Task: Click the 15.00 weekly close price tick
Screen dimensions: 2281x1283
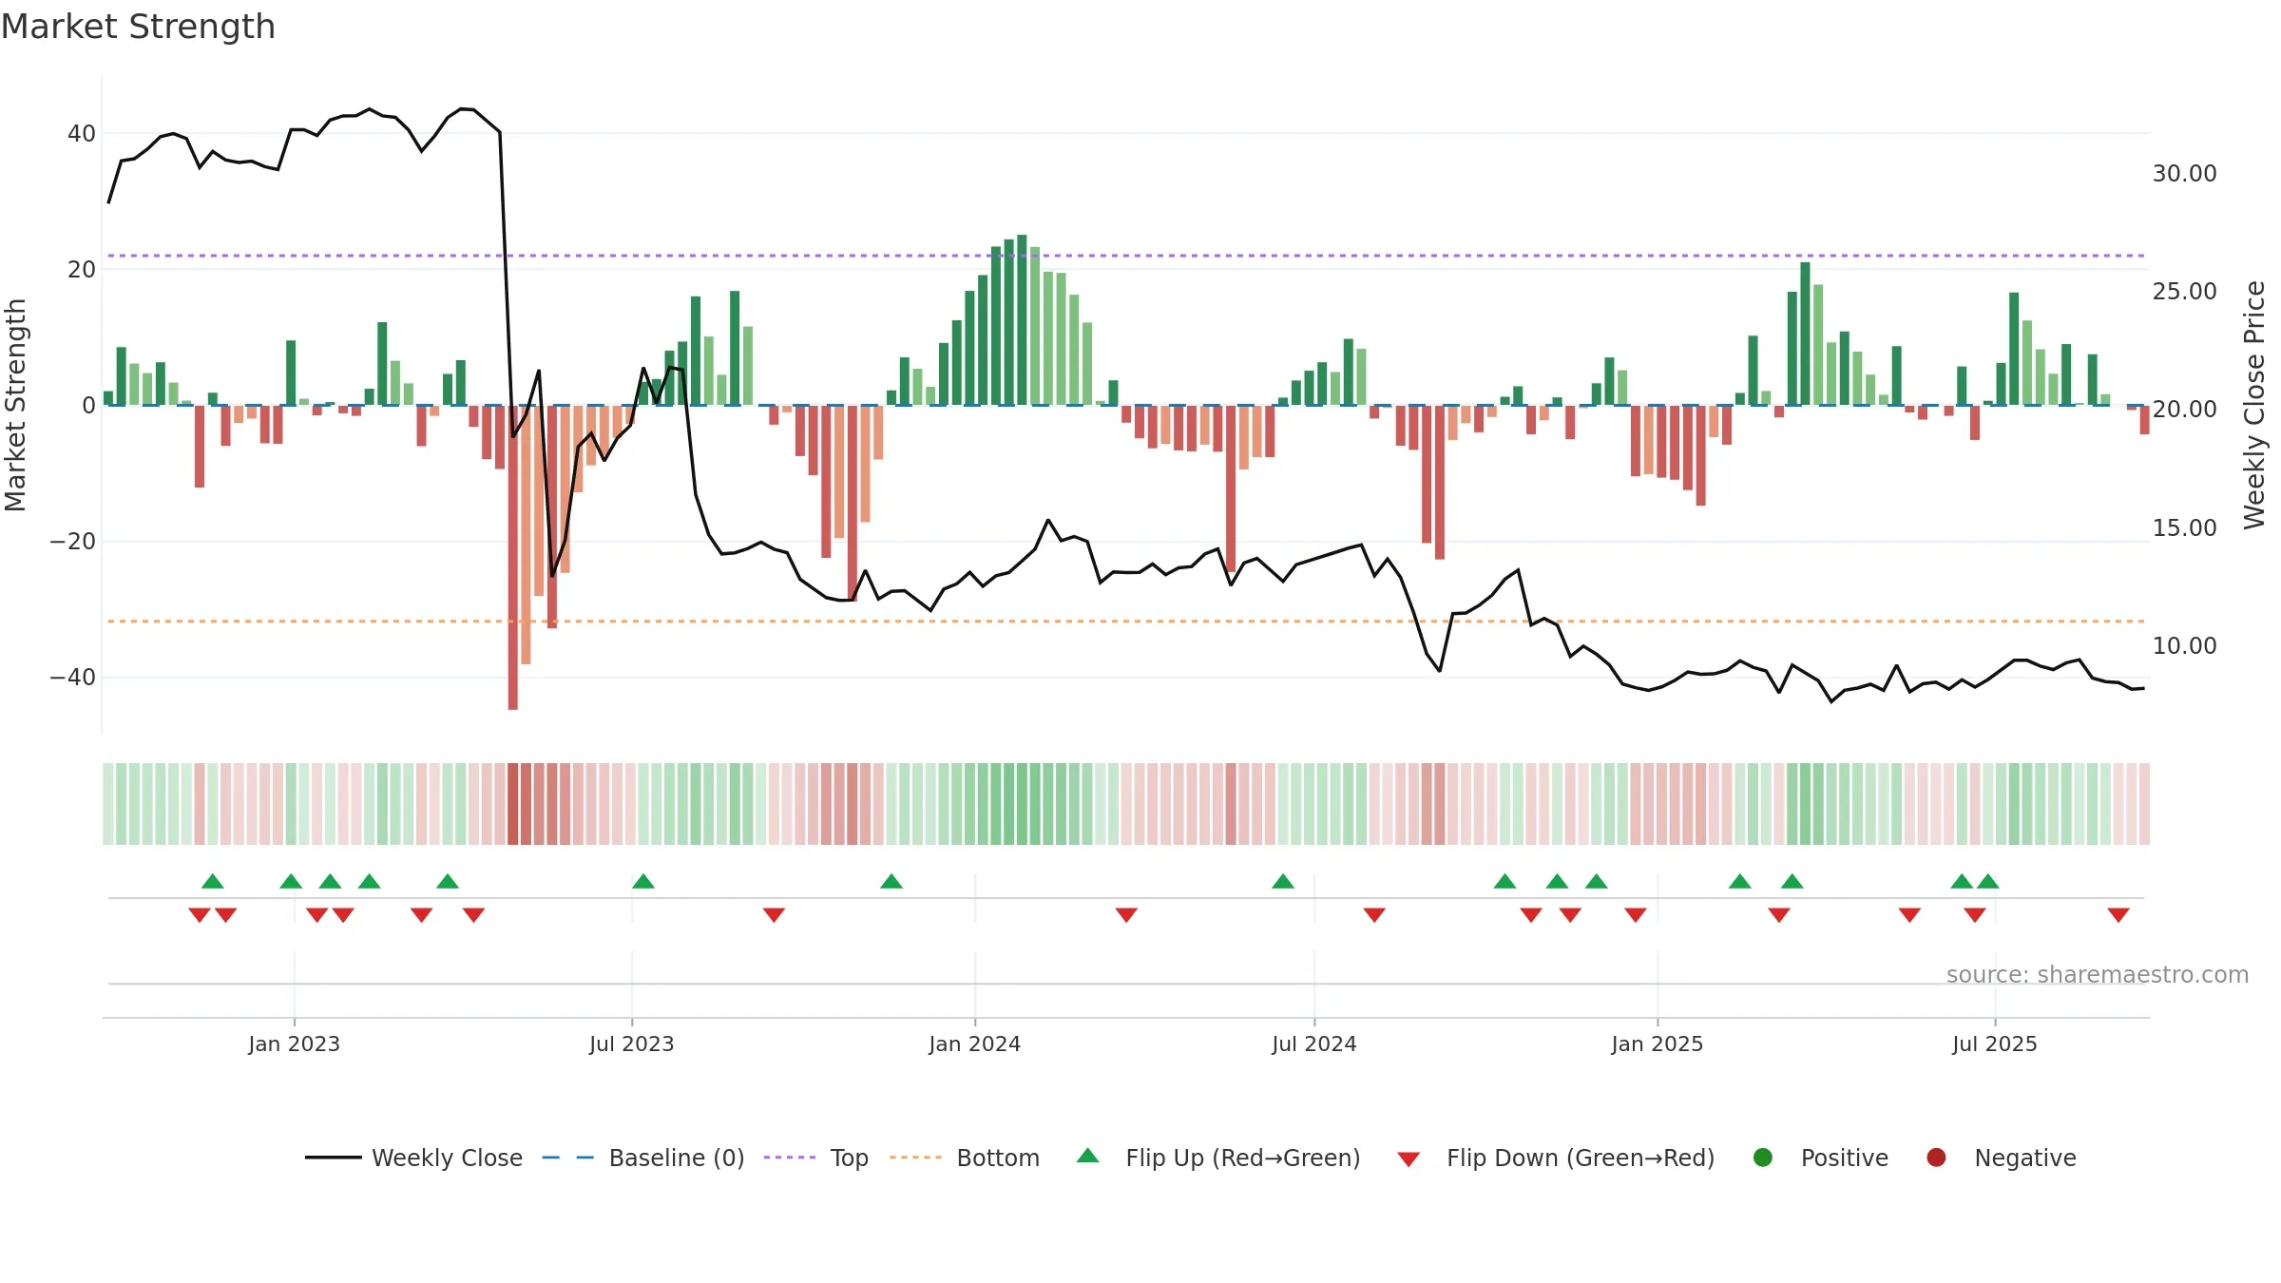Action: 2185,528
